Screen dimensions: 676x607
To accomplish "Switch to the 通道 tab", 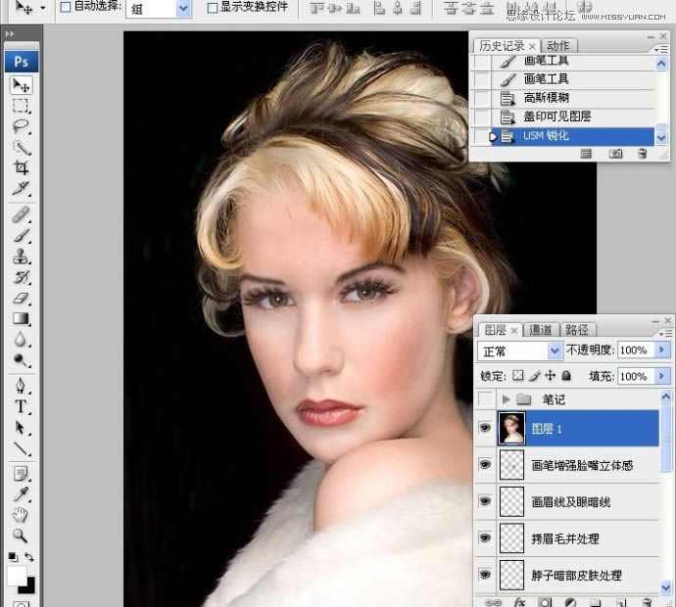I will point(540,330).
